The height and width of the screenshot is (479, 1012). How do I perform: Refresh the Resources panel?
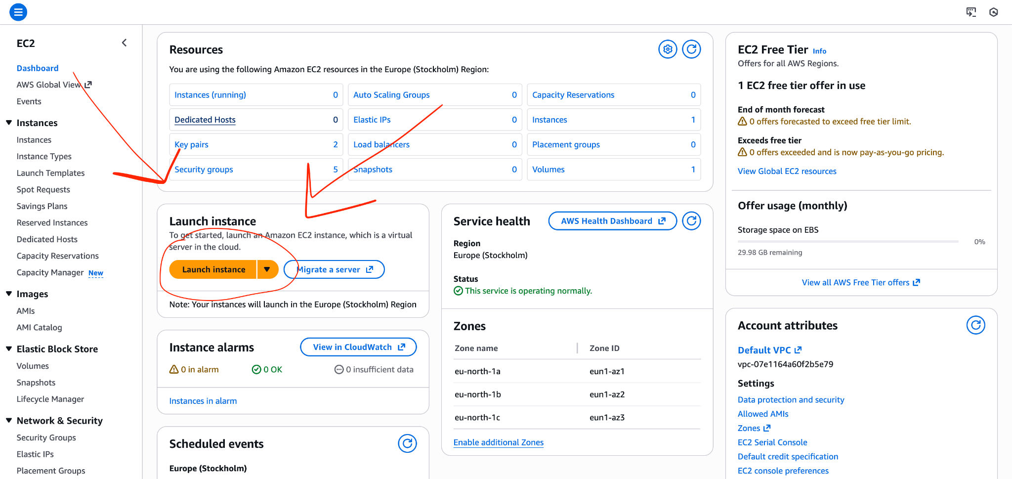pyautogui.click(x=691, y=49)
